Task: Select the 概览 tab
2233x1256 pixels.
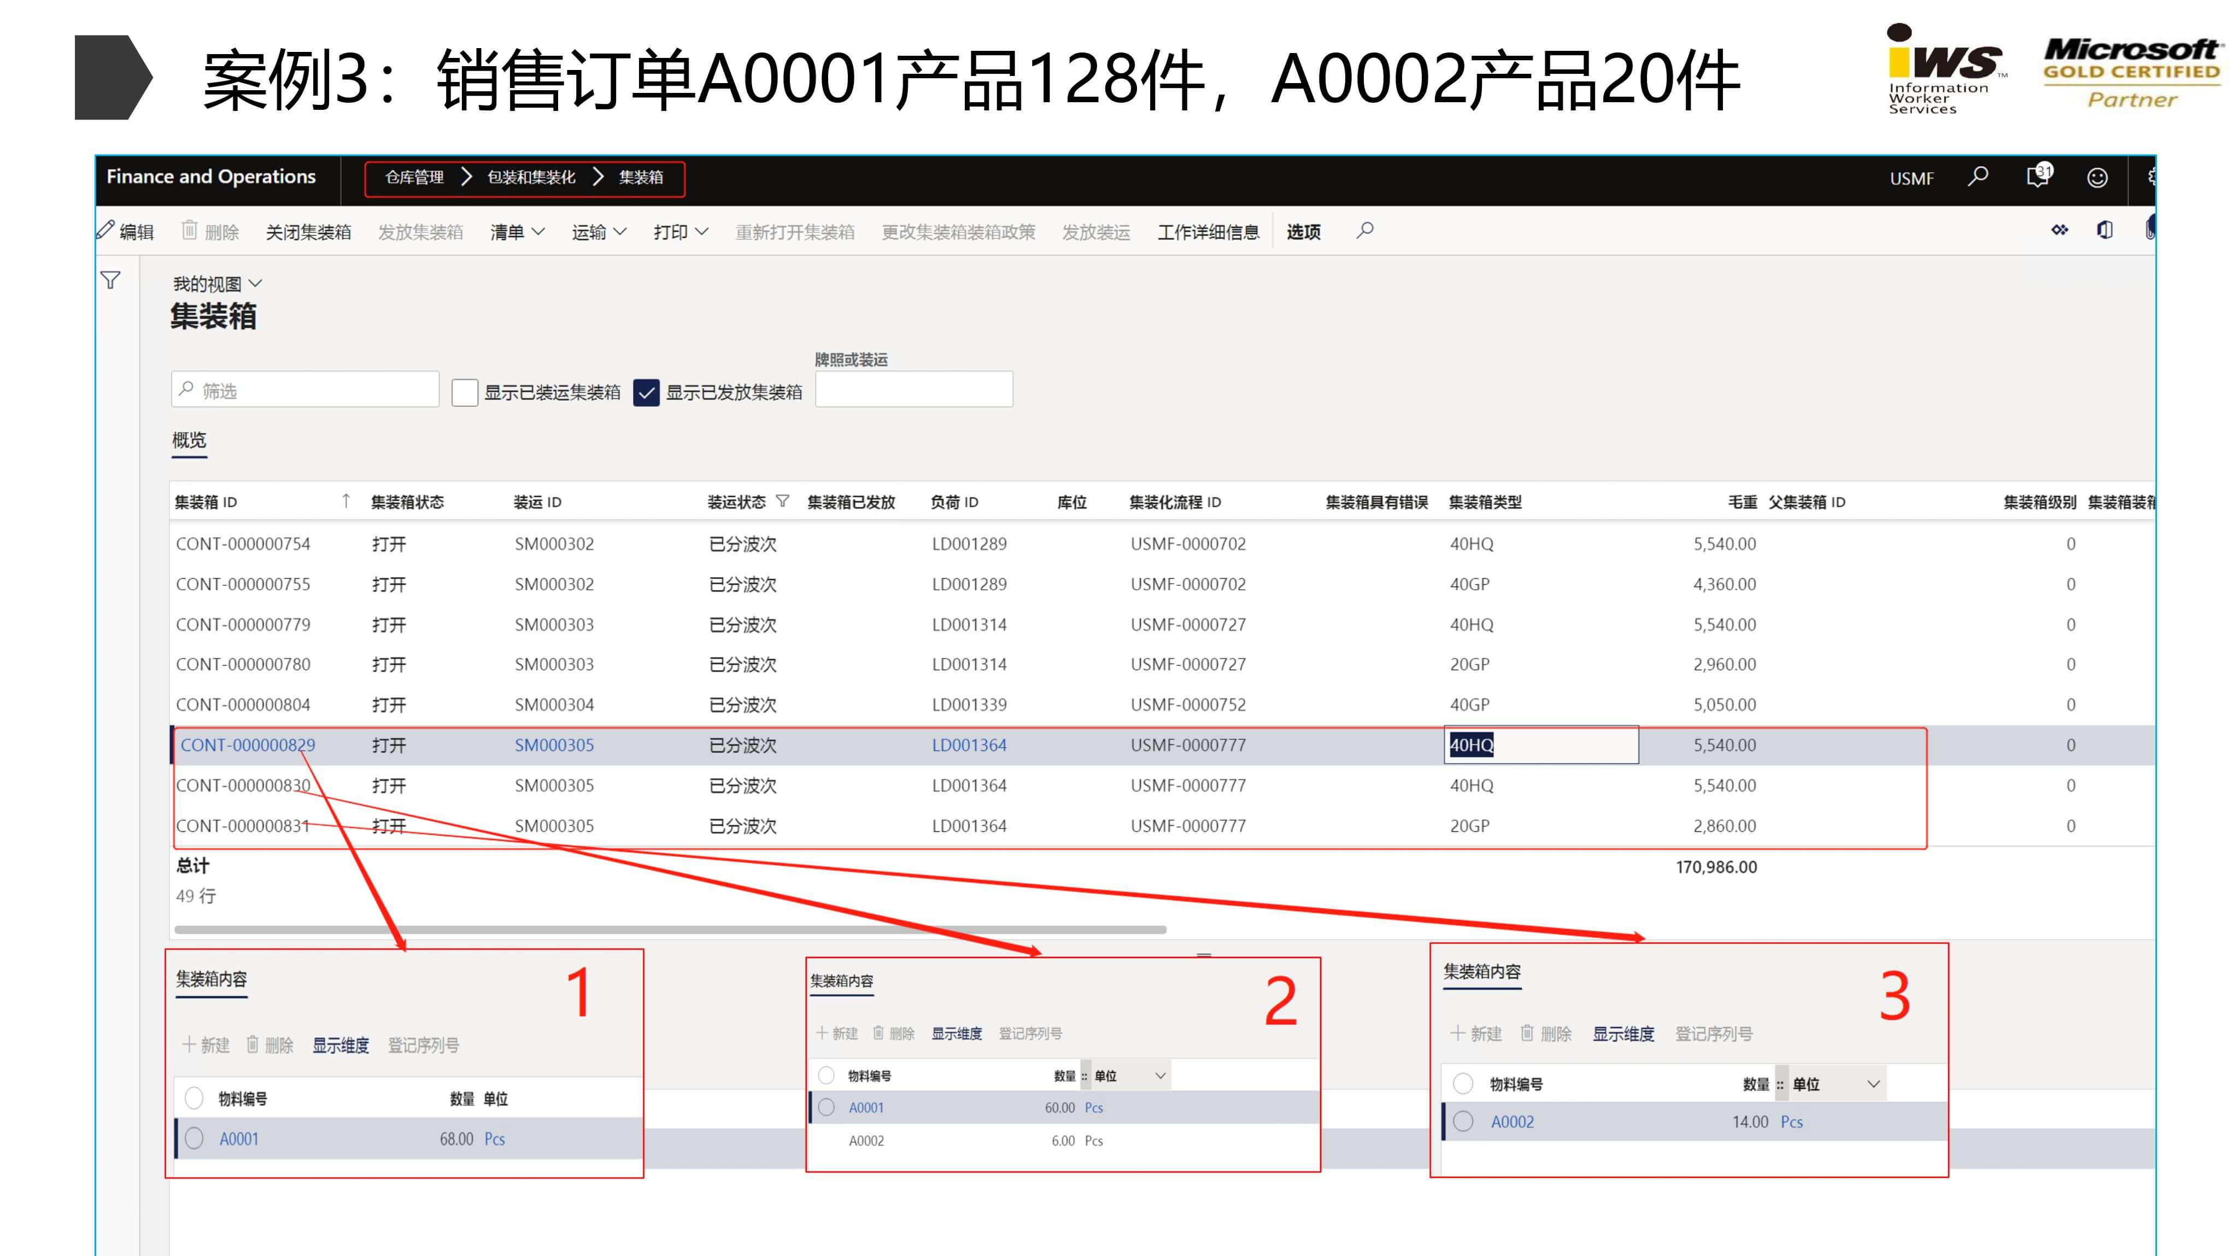Action: point(189,441)
